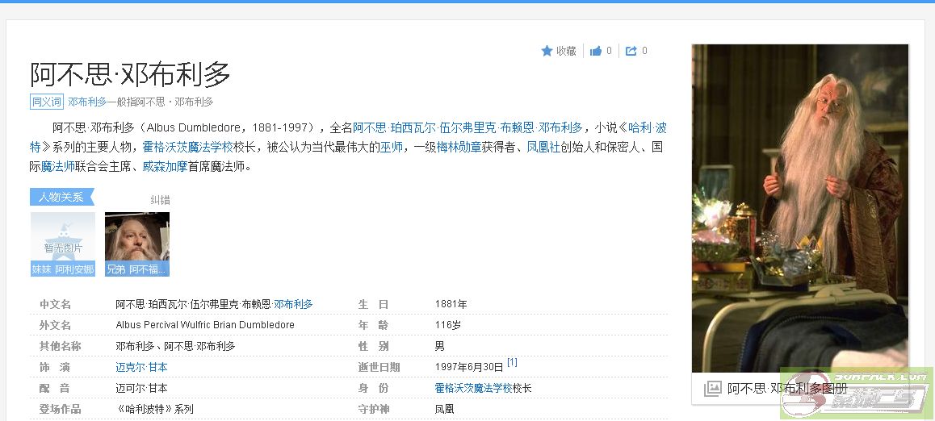
Task: Click patronus value 凤凰
Action: coord(445,410)
